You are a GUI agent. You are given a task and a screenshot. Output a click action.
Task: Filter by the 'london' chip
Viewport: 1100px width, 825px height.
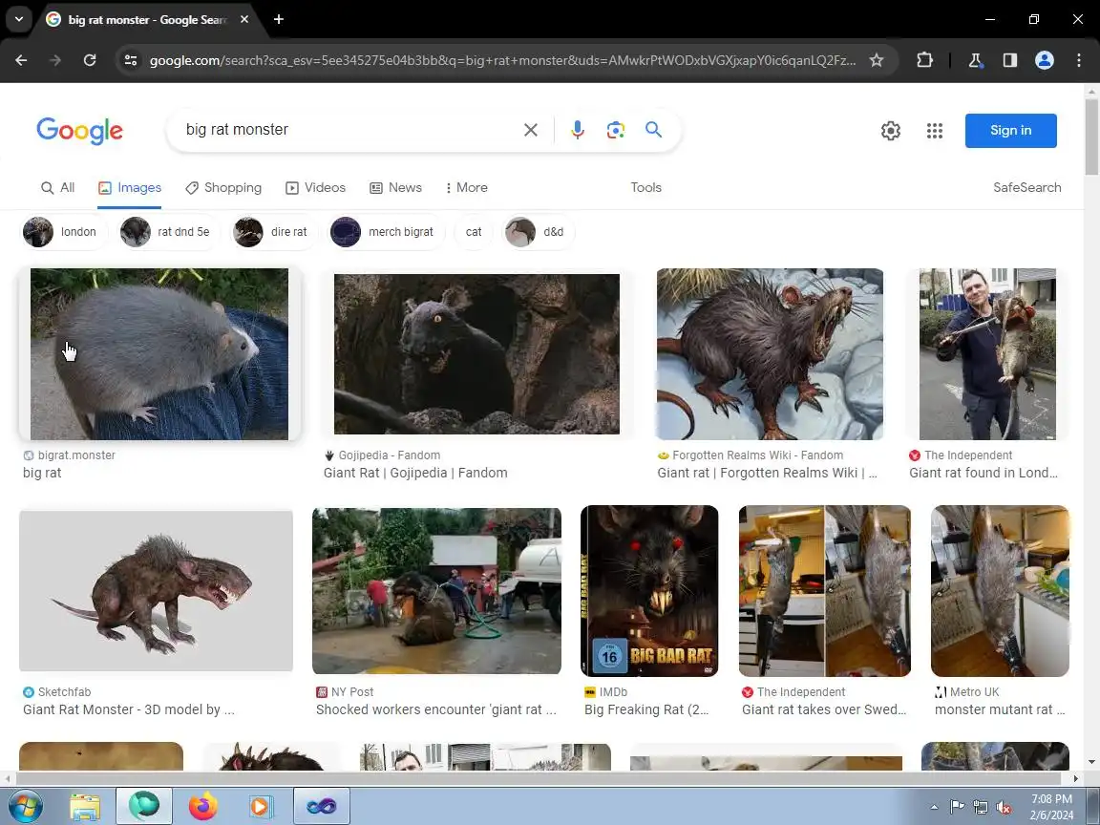(63, 231)
